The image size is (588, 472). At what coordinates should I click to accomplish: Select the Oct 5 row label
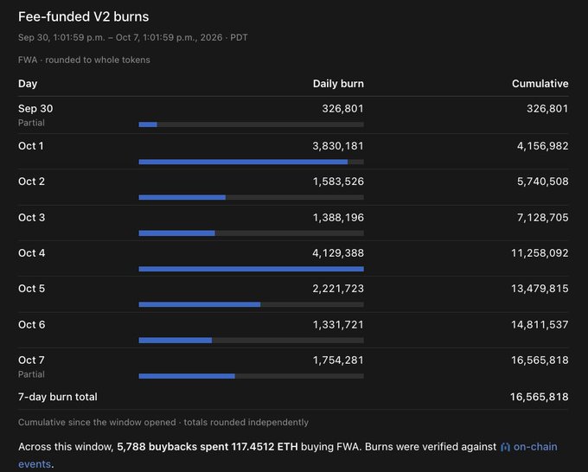pyautogui.click(x=31, y=289)
